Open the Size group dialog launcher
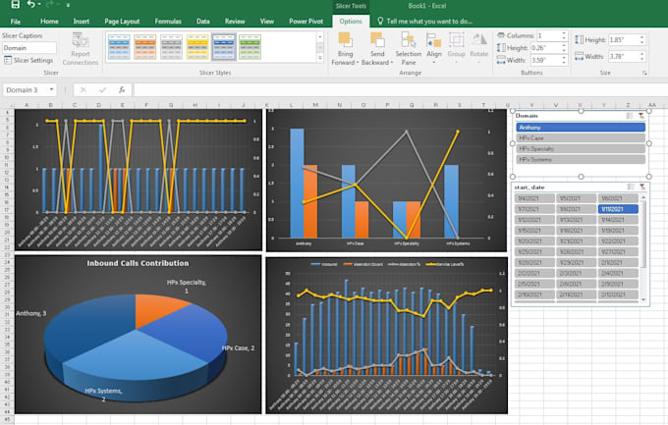Screen dimensions: 668x425 [644, 74]
